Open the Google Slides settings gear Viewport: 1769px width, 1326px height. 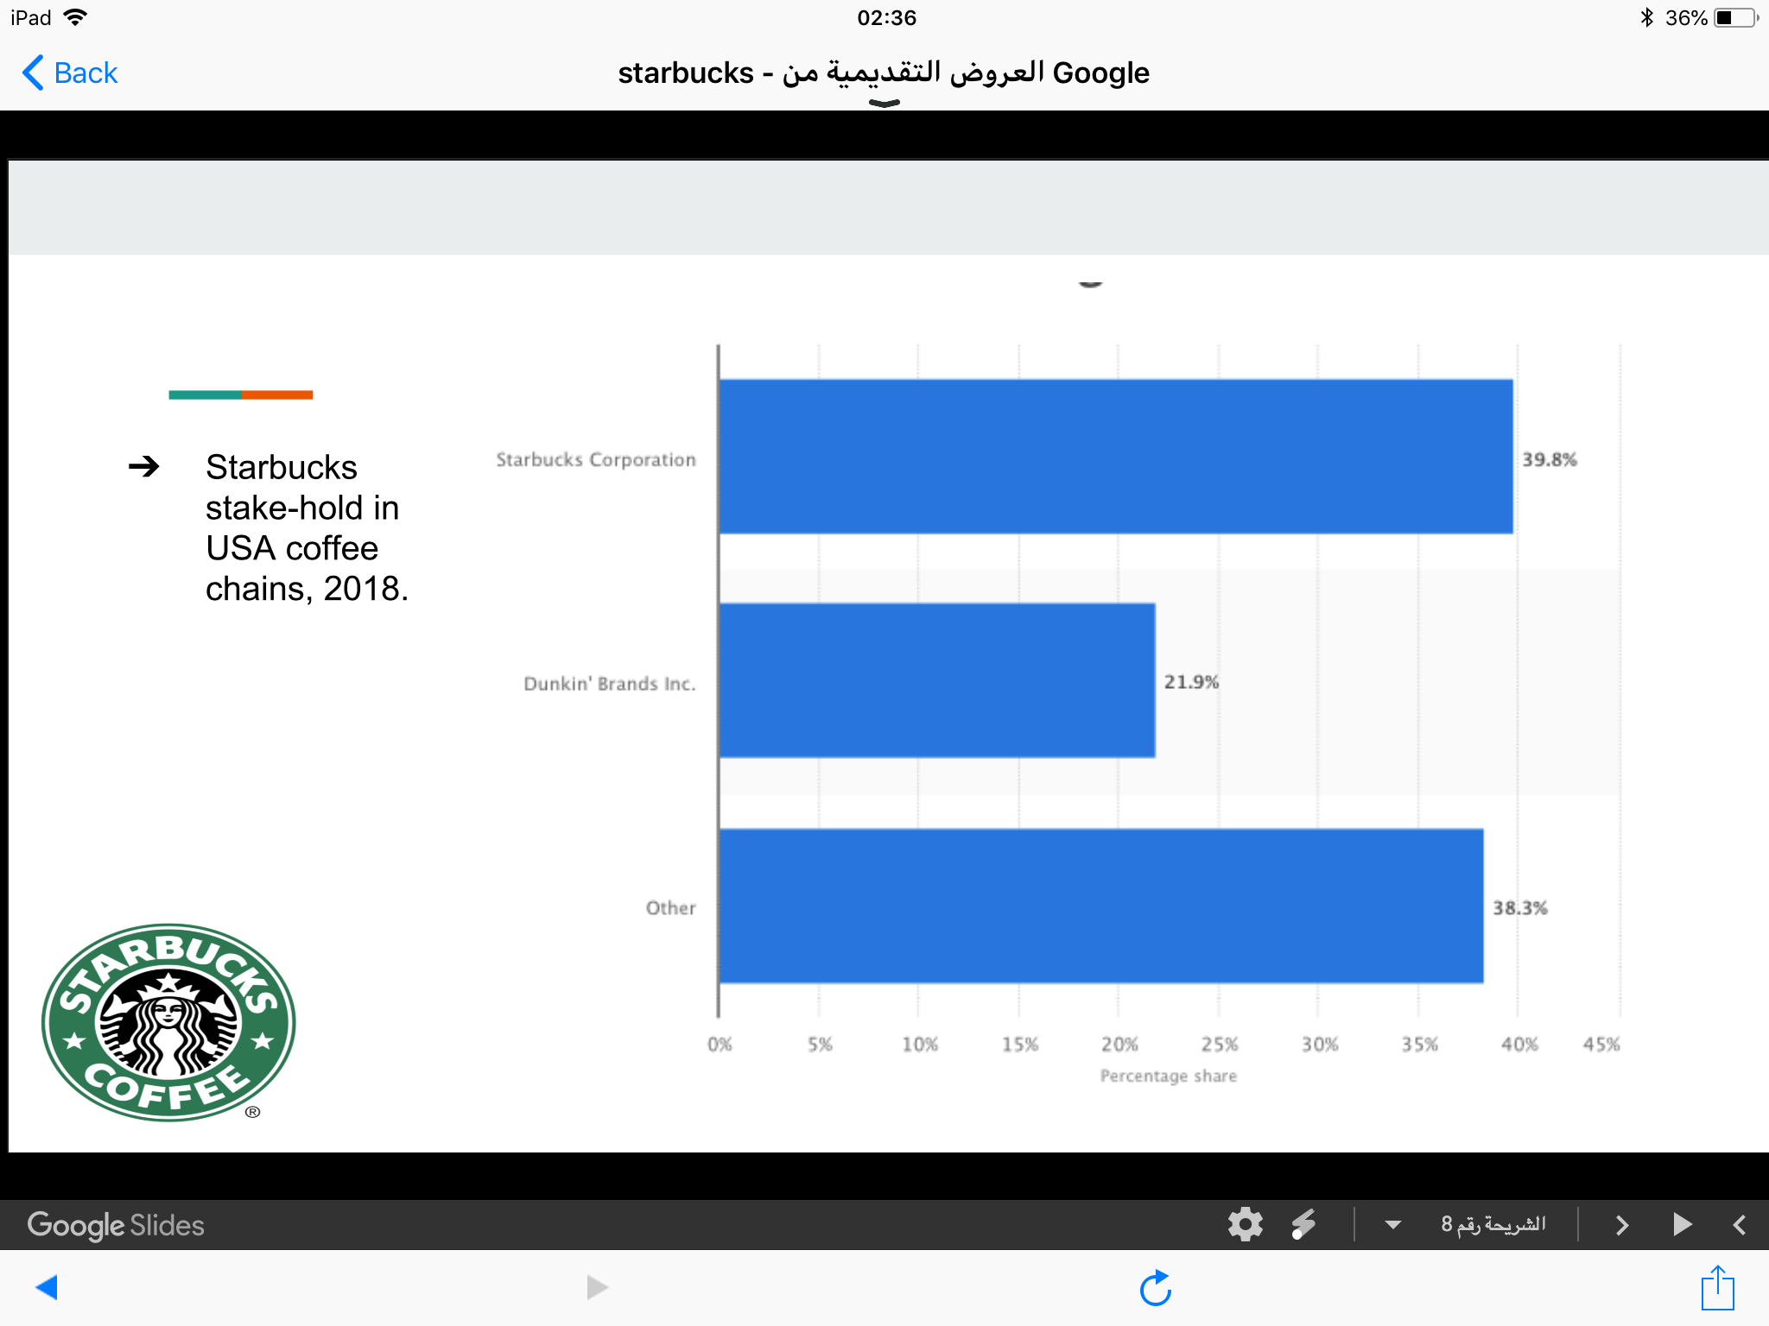(x=1245, y=1224)
